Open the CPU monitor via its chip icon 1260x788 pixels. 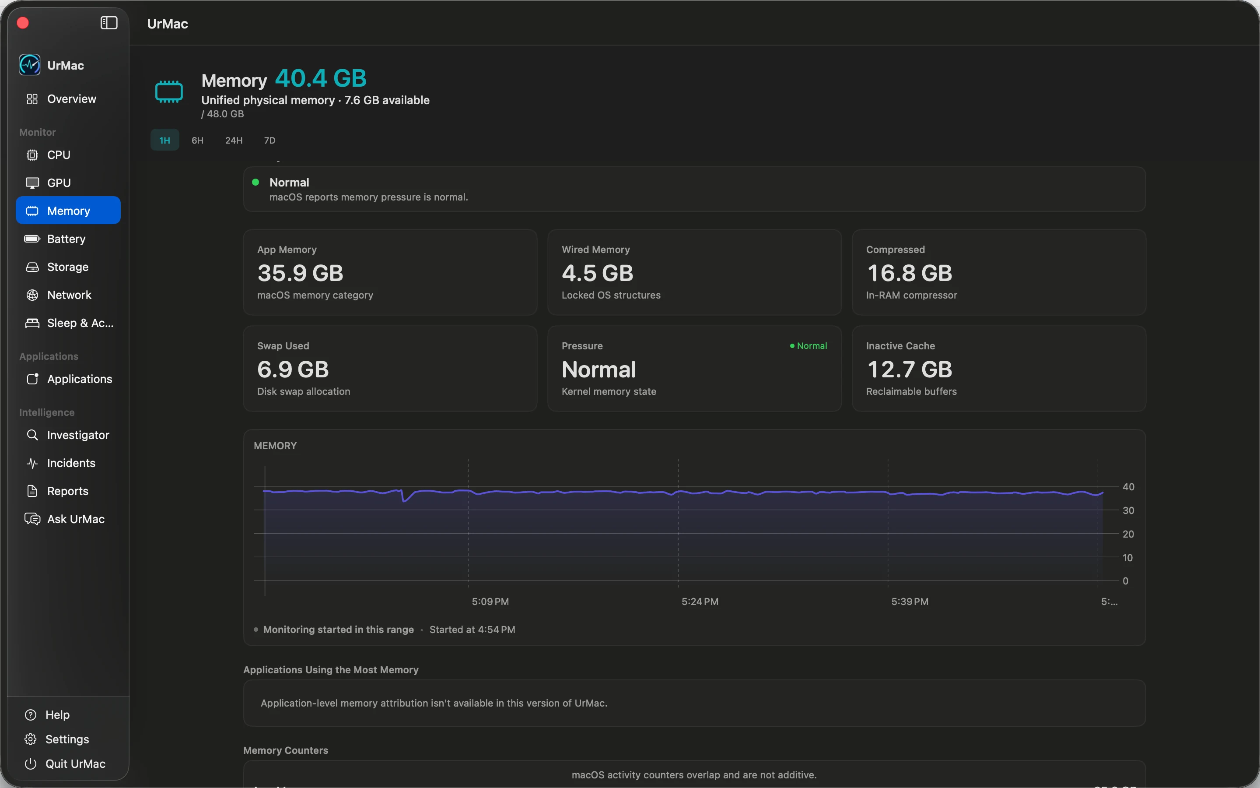[x=32, y=155]
